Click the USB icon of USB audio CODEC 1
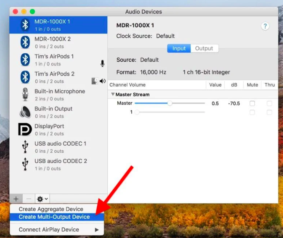This screenshot has height=238, width=283. coord(25,146)
